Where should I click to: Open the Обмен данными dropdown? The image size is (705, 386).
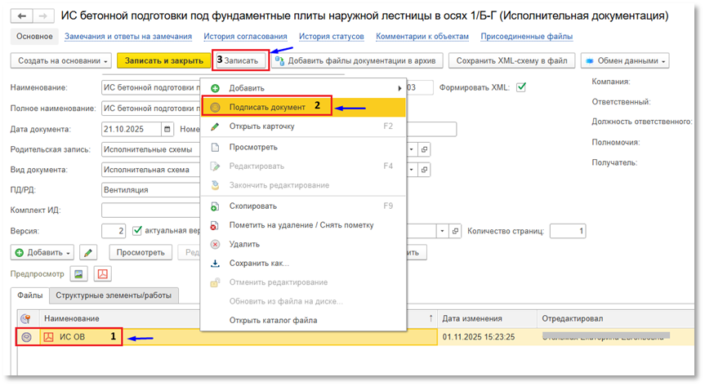coord(625,60)
